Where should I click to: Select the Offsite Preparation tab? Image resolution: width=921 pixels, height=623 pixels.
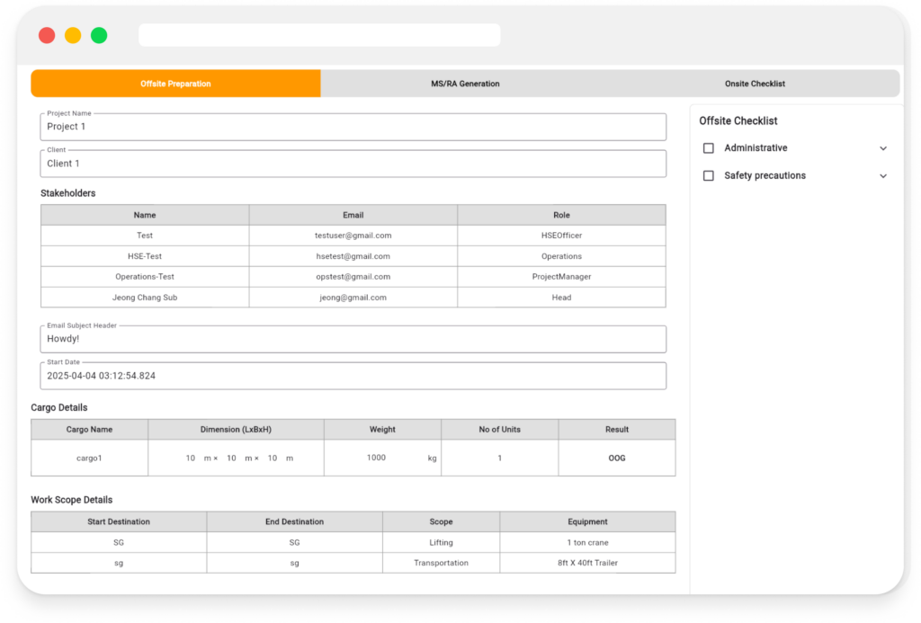point(176,83)
